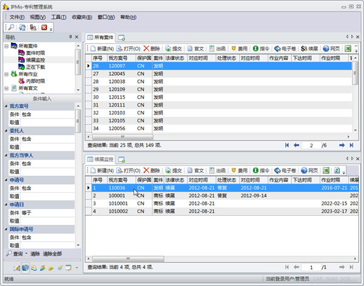Collapse the 申请号 condition group
364x286 pixels.
tap(6, 180)
